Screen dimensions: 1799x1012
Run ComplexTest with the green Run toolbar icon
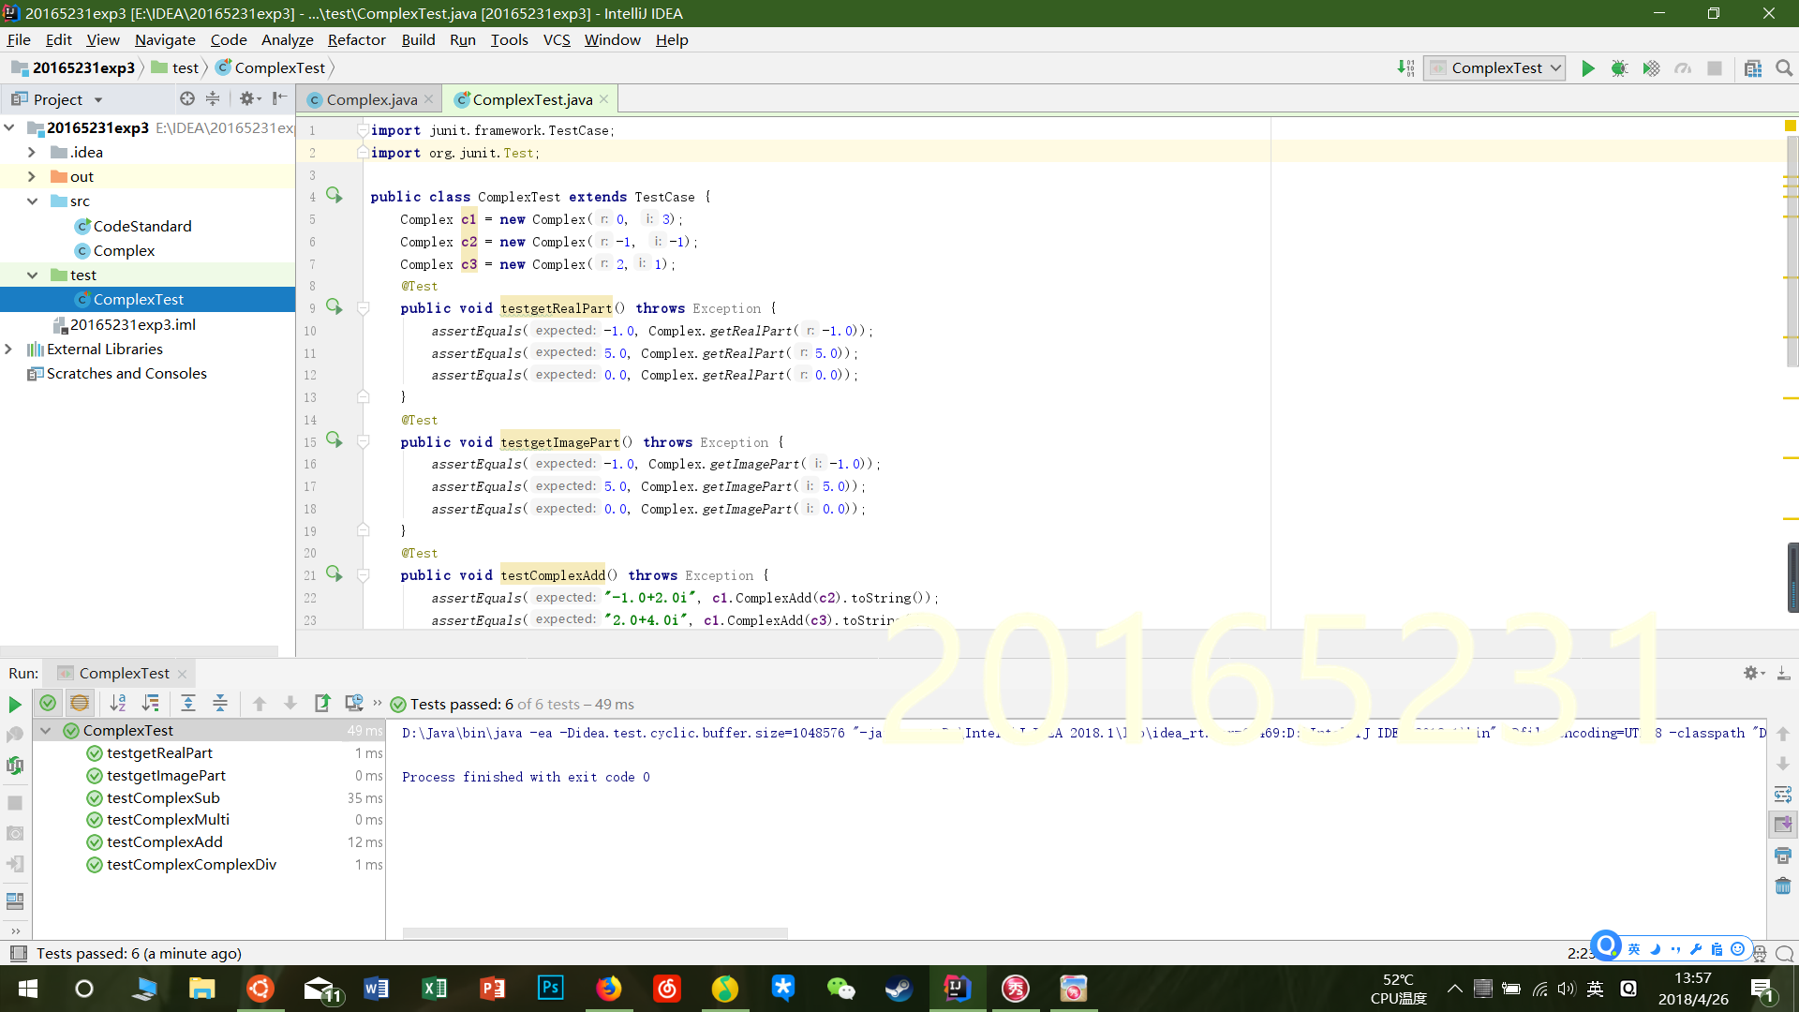coord(1588,68)
